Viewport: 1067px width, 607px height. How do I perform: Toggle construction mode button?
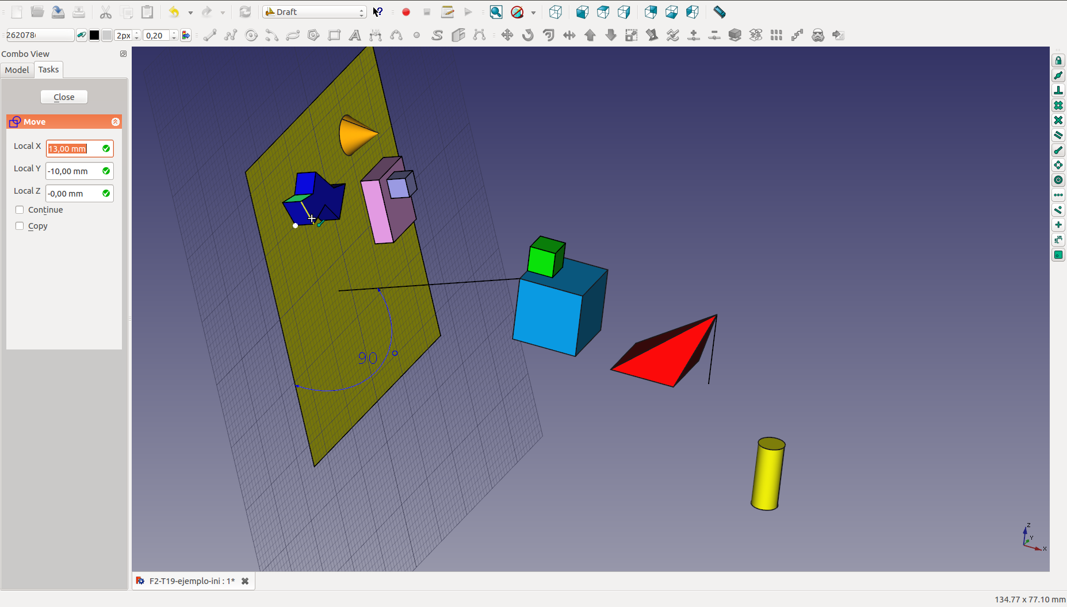[82, 36]
